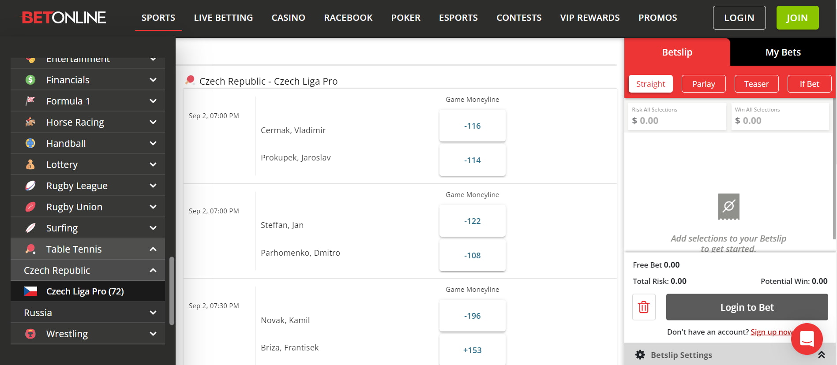The height and width of the screenshot is (365, 837).
Task: Open the Esports section
Action: tap(458, 18)
